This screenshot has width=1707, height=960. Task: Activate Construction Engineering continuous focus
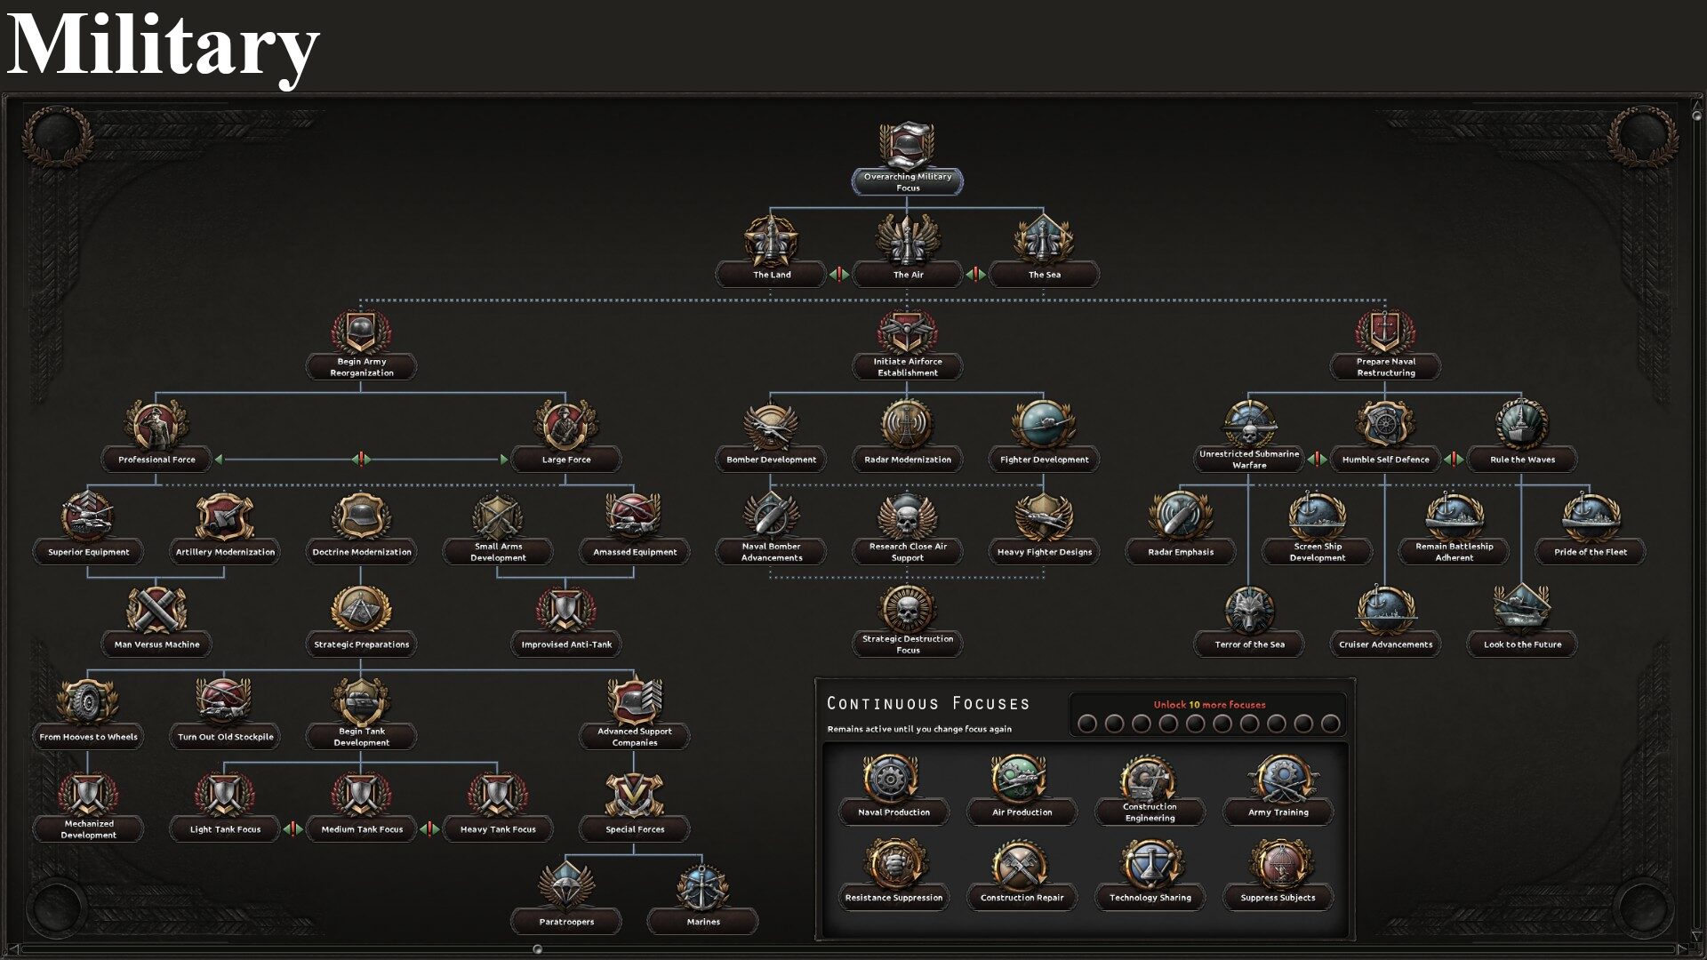1150,789
